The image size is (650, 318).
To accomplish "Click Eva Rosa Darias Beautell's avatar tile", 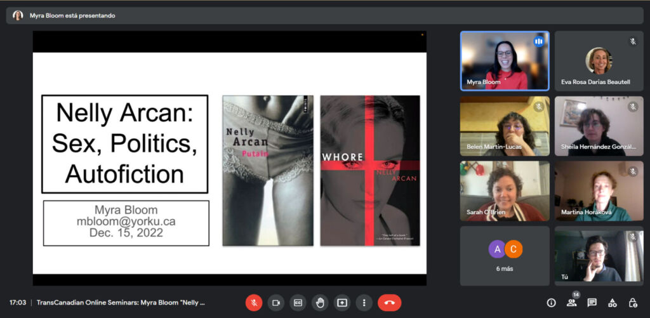I will (599, 61).
